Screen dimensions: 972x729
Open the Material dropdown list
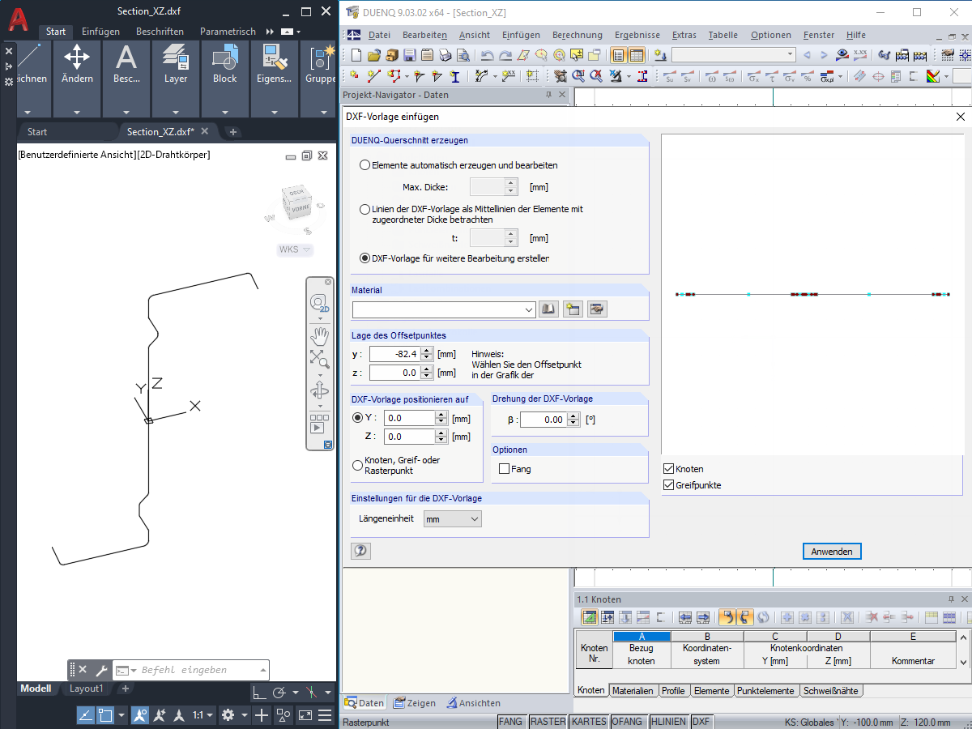click(x=530, y=309)
